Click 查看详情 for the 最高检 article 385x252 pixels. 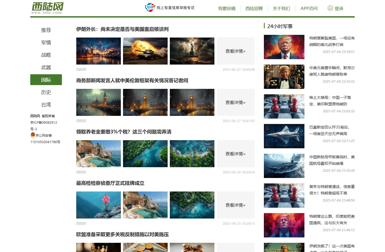[x=235, y=205]
